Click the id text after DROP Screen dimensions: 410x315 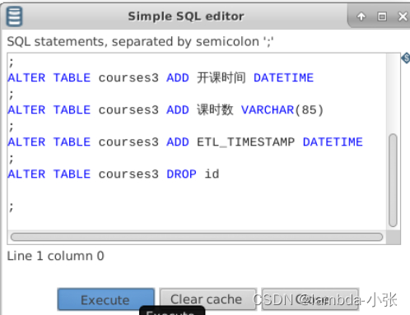click(212, 174)
